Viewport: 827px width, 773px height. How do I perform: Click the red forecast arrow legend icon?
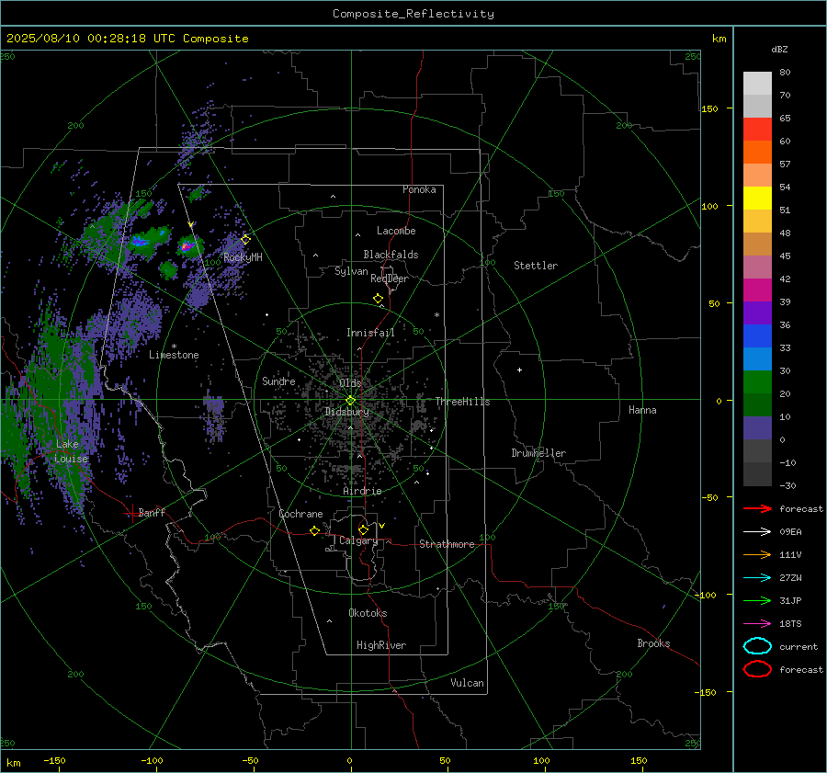click(x=757, y=508)
